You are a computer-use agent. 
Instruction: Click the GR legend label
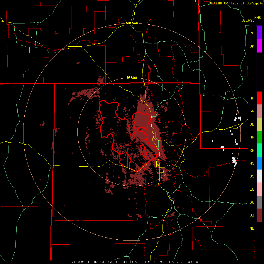pyautogui.click(x=252, y=111)
